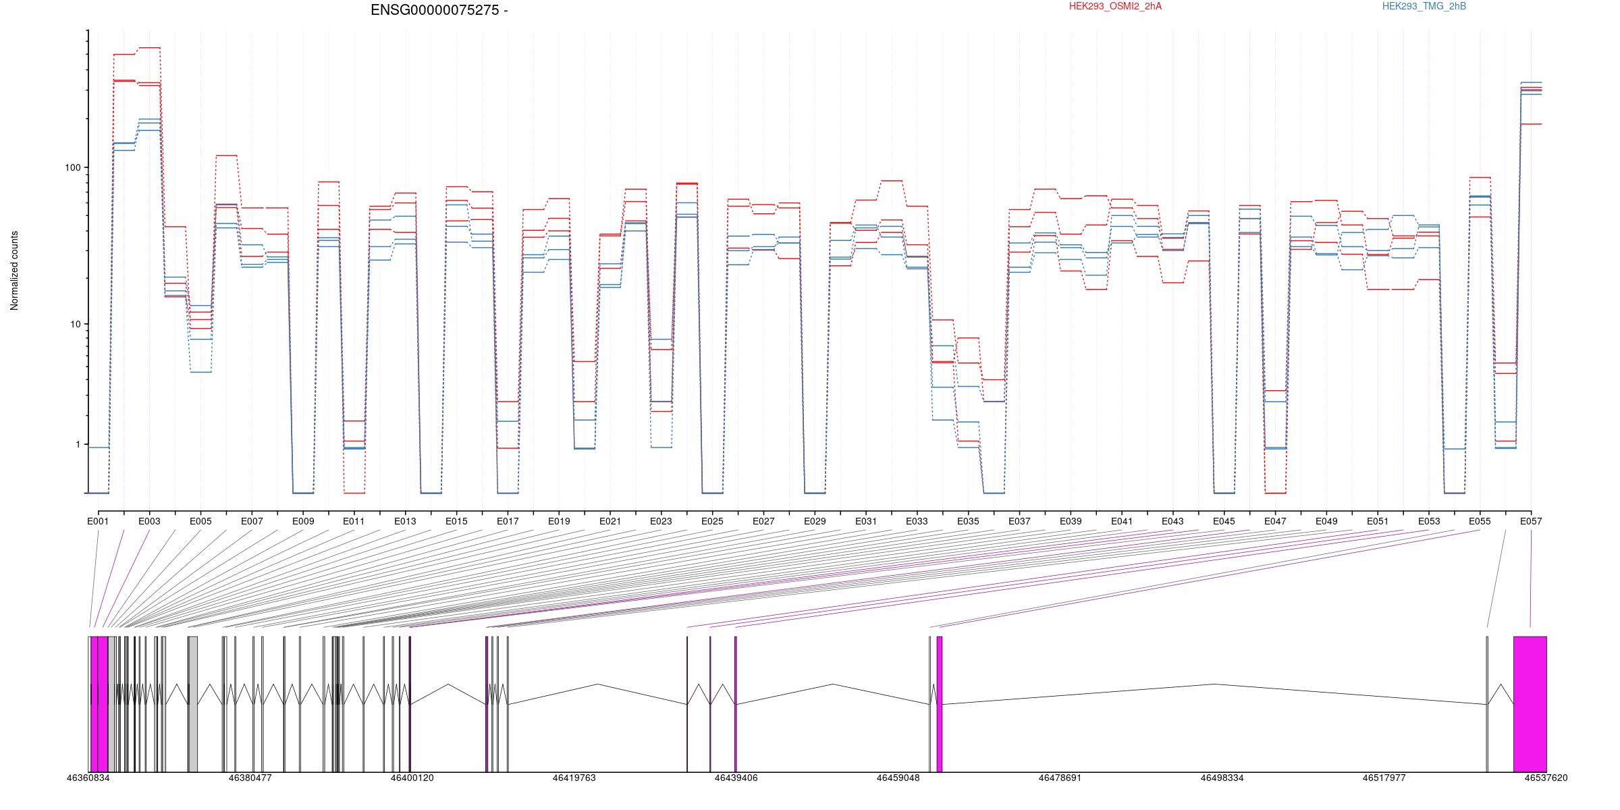Click genomic coordinate 46380477

[x=250, y=778]
